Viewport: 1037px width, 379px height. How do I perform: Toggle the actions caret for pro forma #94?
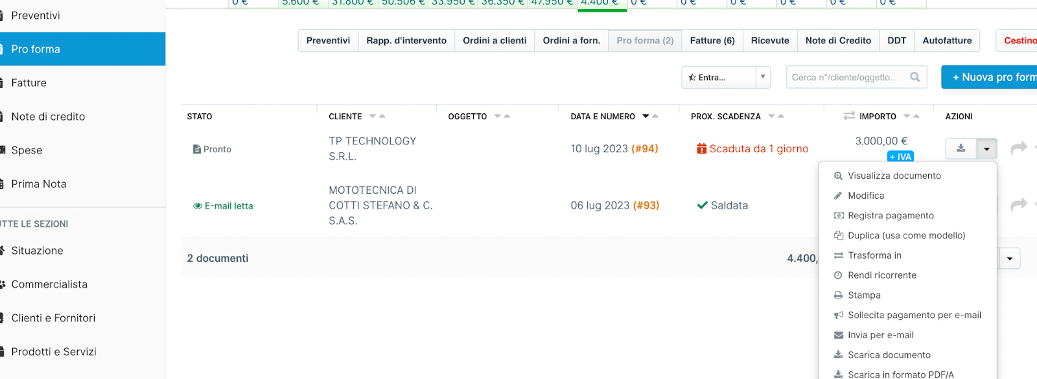[x=986, y=149]
